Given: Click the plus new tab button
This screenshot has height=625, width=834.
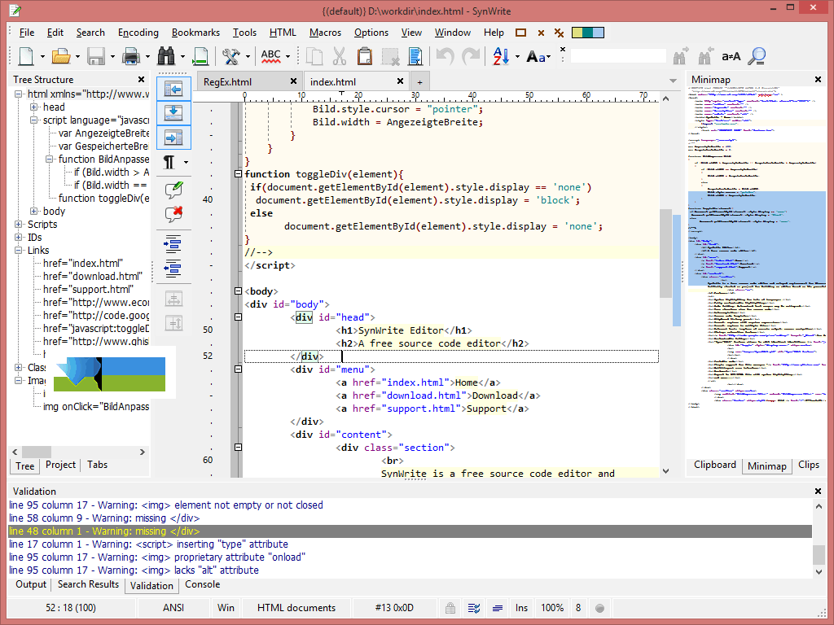Looking at the screenshot, I should pos(419,82).
